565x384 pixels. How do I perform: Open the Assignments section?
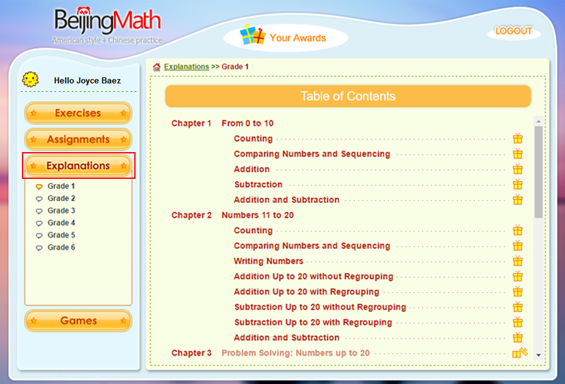tap(78, 139)
